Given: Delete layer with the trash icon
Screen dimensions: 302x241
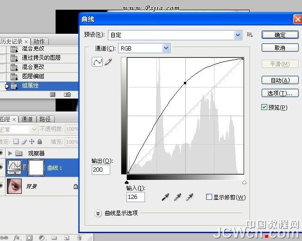Looking at the screenshot, I should point(79,238).
